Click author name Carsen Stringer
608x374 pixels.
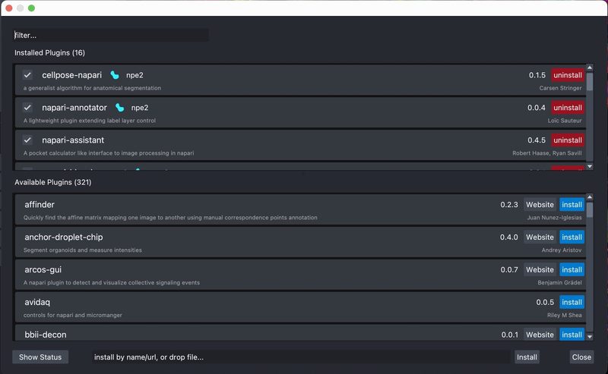560,88
